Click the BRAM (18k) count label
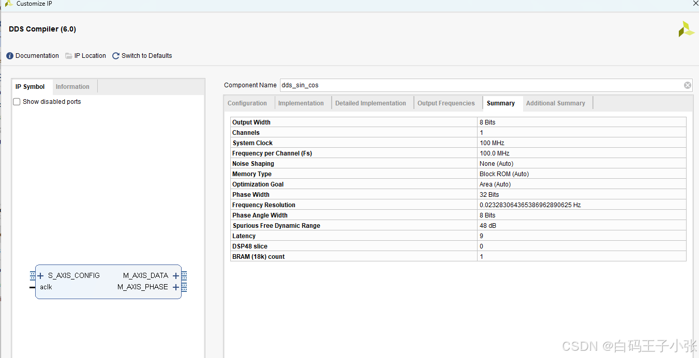 click(x=258, y=257)
